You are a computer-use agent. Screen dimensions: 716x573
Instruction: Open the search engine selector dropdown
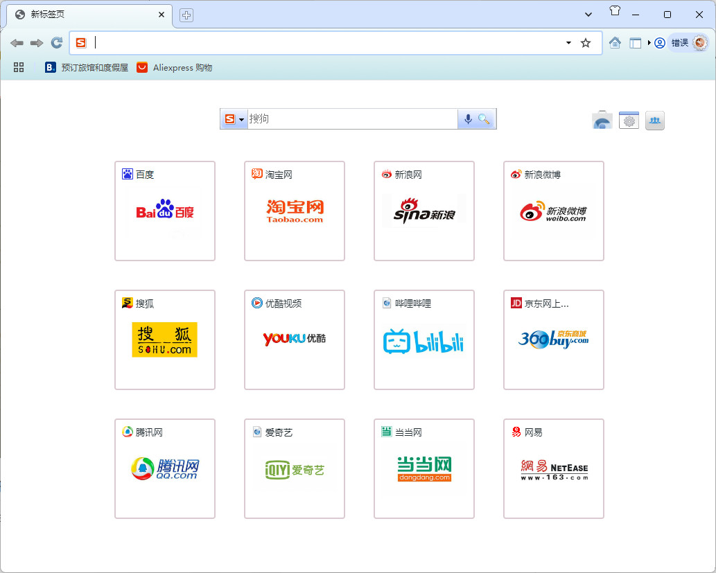pos(235,119)
